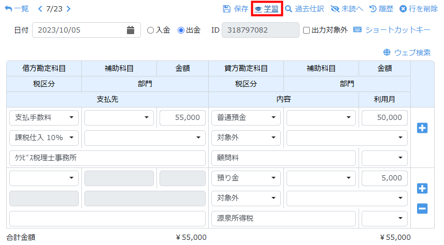Open the date calendar picker icon
Screen dimensions: 444x245
coord(131,30)
